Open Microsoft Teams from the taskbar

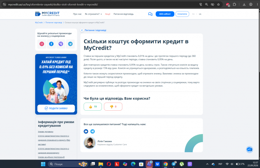click(149, 164)
